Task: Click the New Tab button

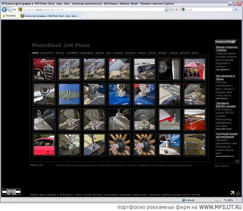Action: 84,16
